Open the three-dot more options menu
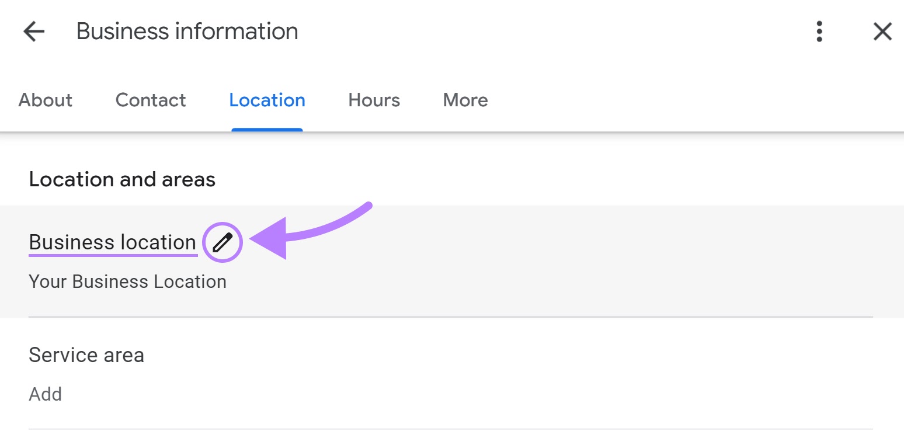The height and width of the screenshot is (431, 904). point(819,32)
